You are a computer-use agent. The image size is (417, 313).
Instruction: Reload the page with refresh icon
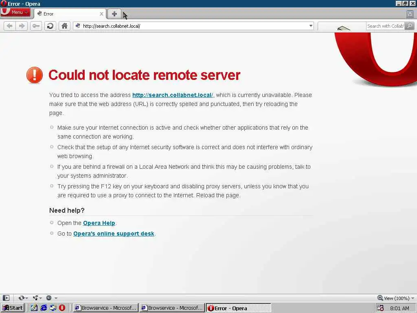pyautogui.click(x=50, y=26)
